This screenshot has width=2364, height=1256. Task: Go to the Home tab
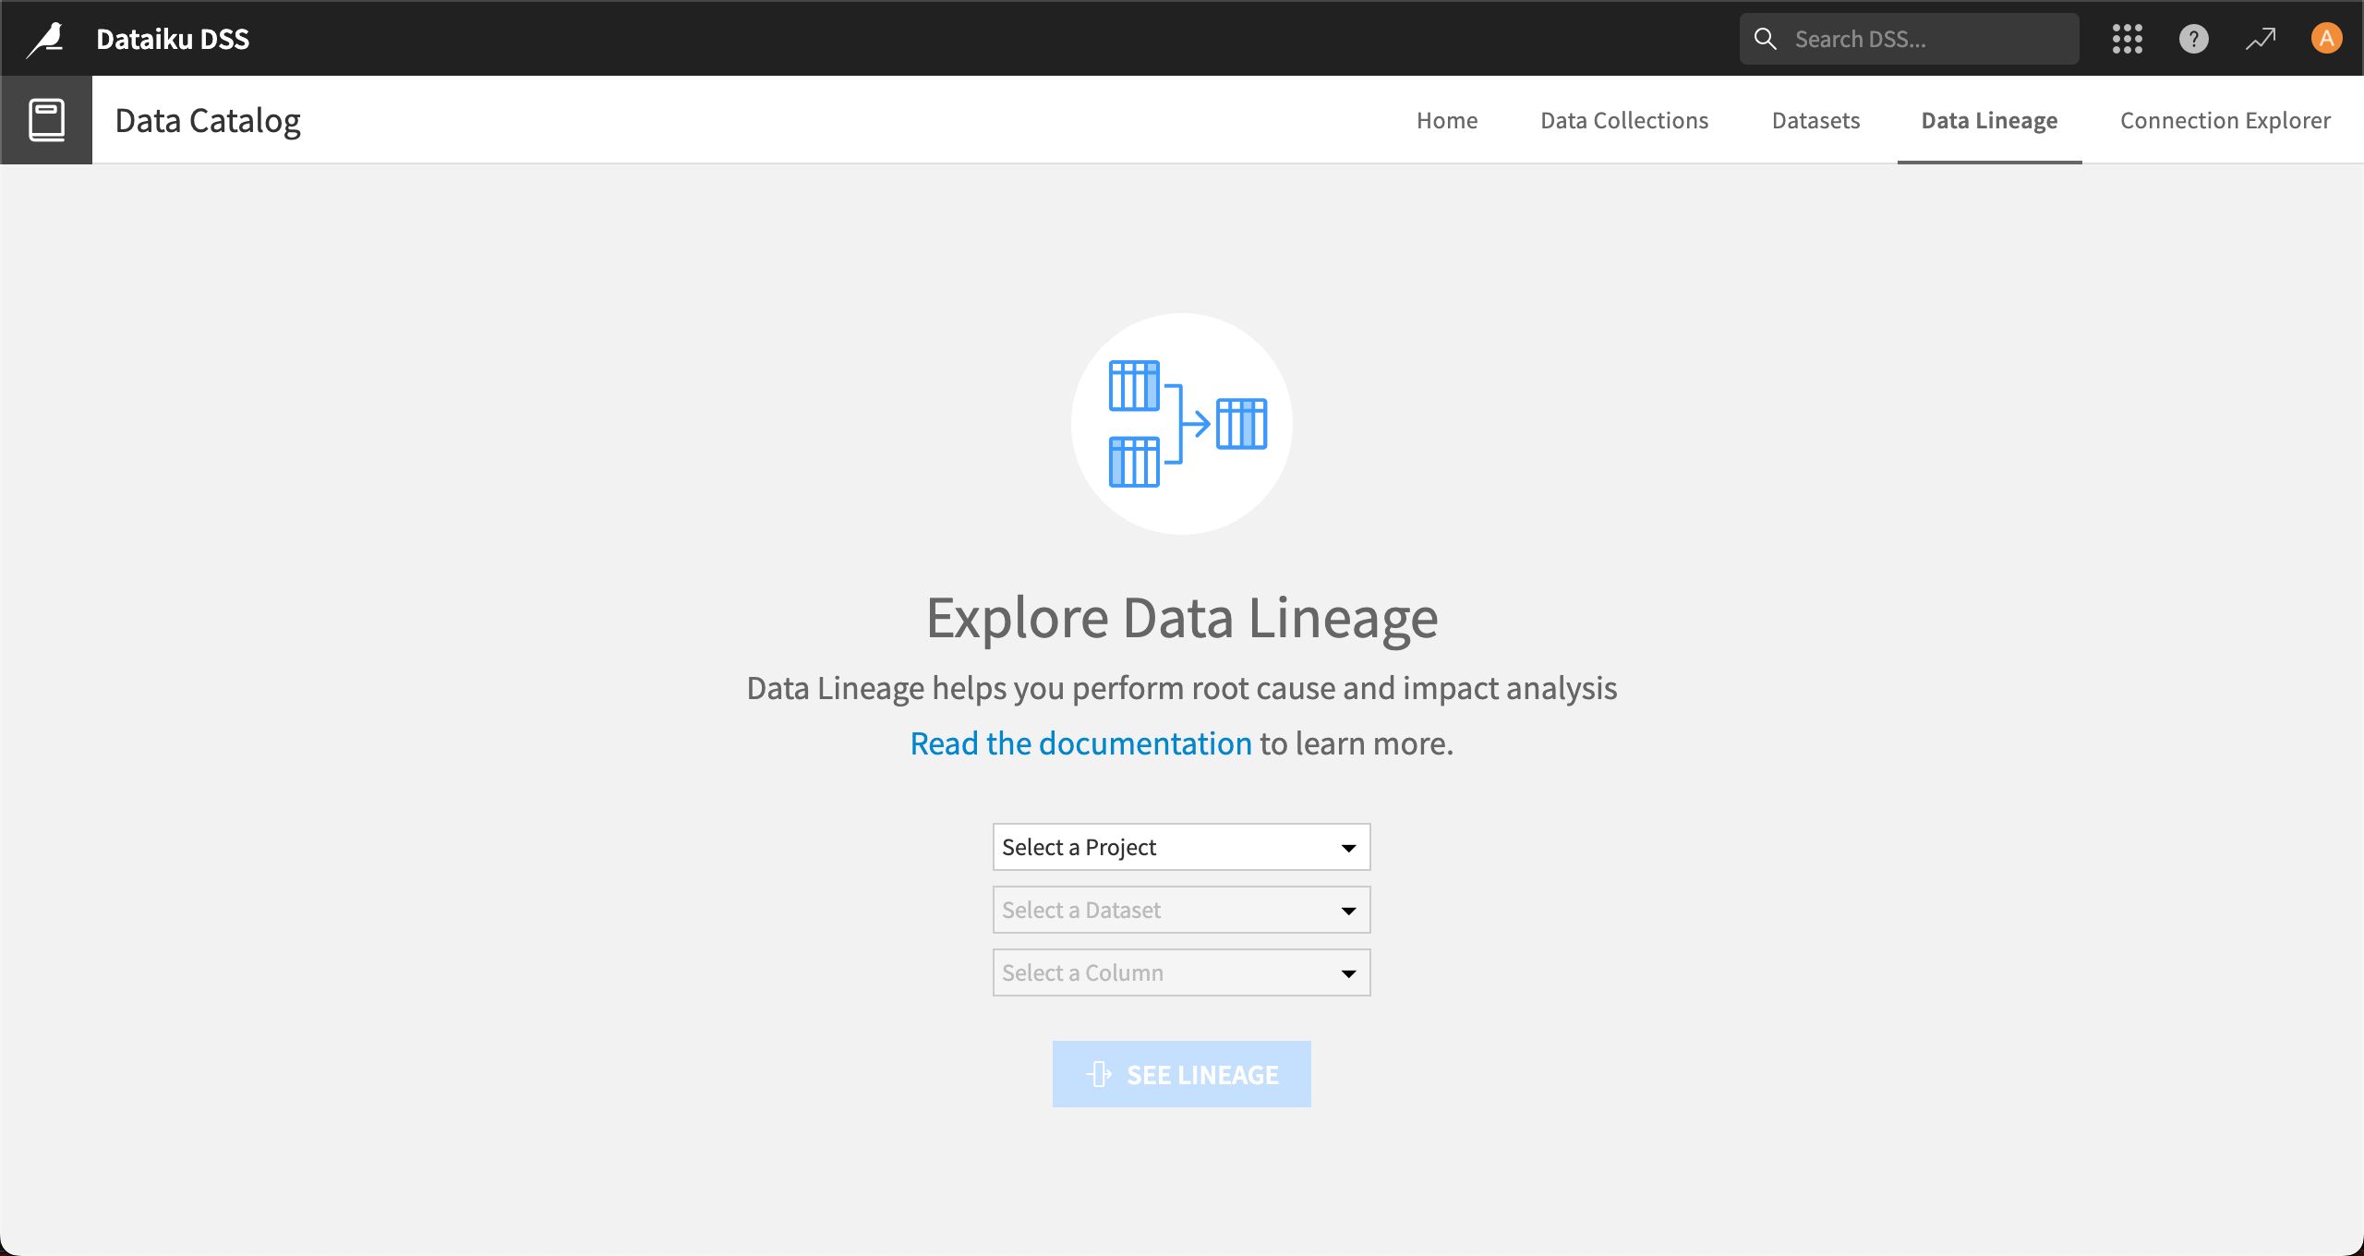click(1447, 120)
